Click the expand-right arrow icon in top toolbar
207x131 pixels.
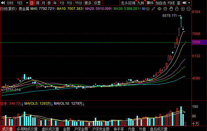point(184,3)
